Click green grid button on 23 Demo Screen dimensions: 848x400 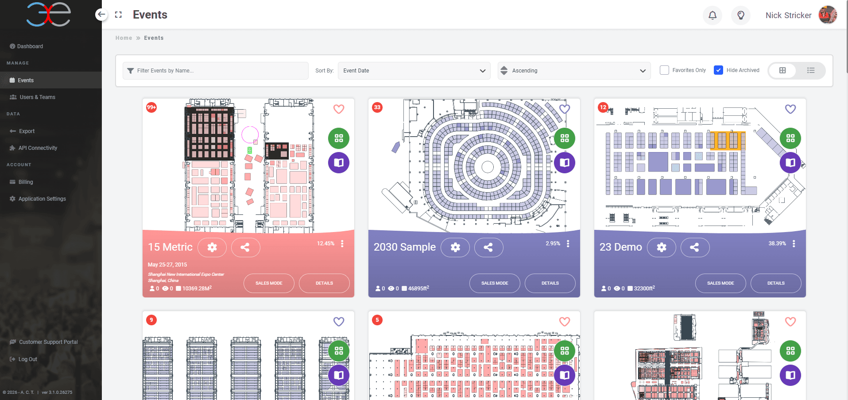click(x=790, y=138)
